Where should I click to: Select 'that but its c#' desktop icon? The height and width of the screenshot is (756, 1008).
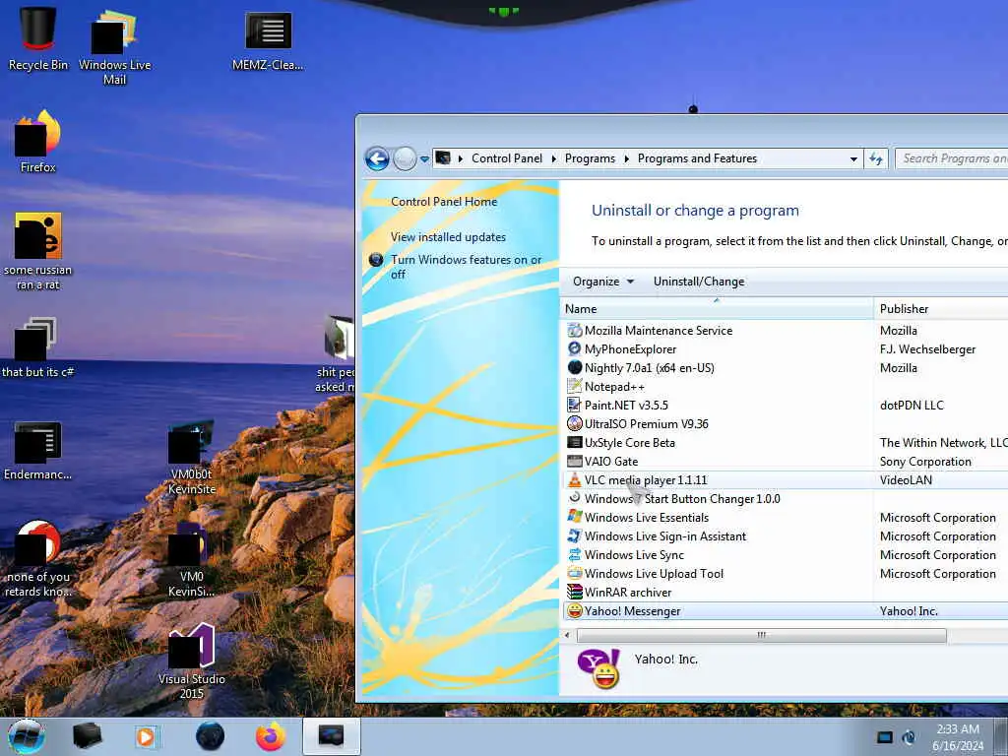pos(37,347)
